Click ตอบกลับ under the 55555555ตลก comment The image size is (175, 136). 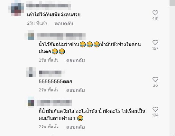coord(76,90)
